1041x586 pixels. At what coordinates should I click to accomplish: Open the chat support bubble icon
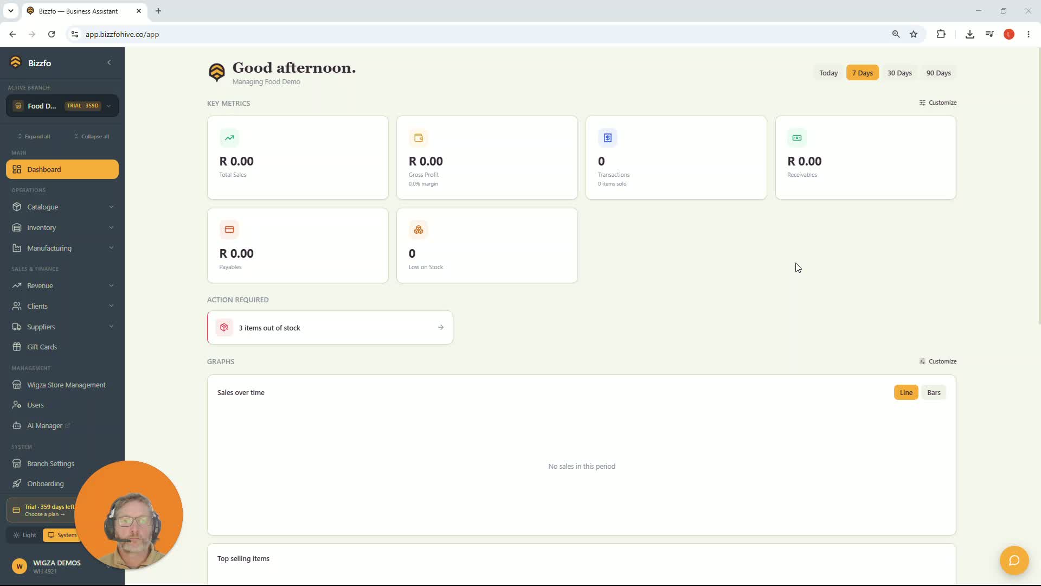pyautogui.click(x=1014, y=560)
